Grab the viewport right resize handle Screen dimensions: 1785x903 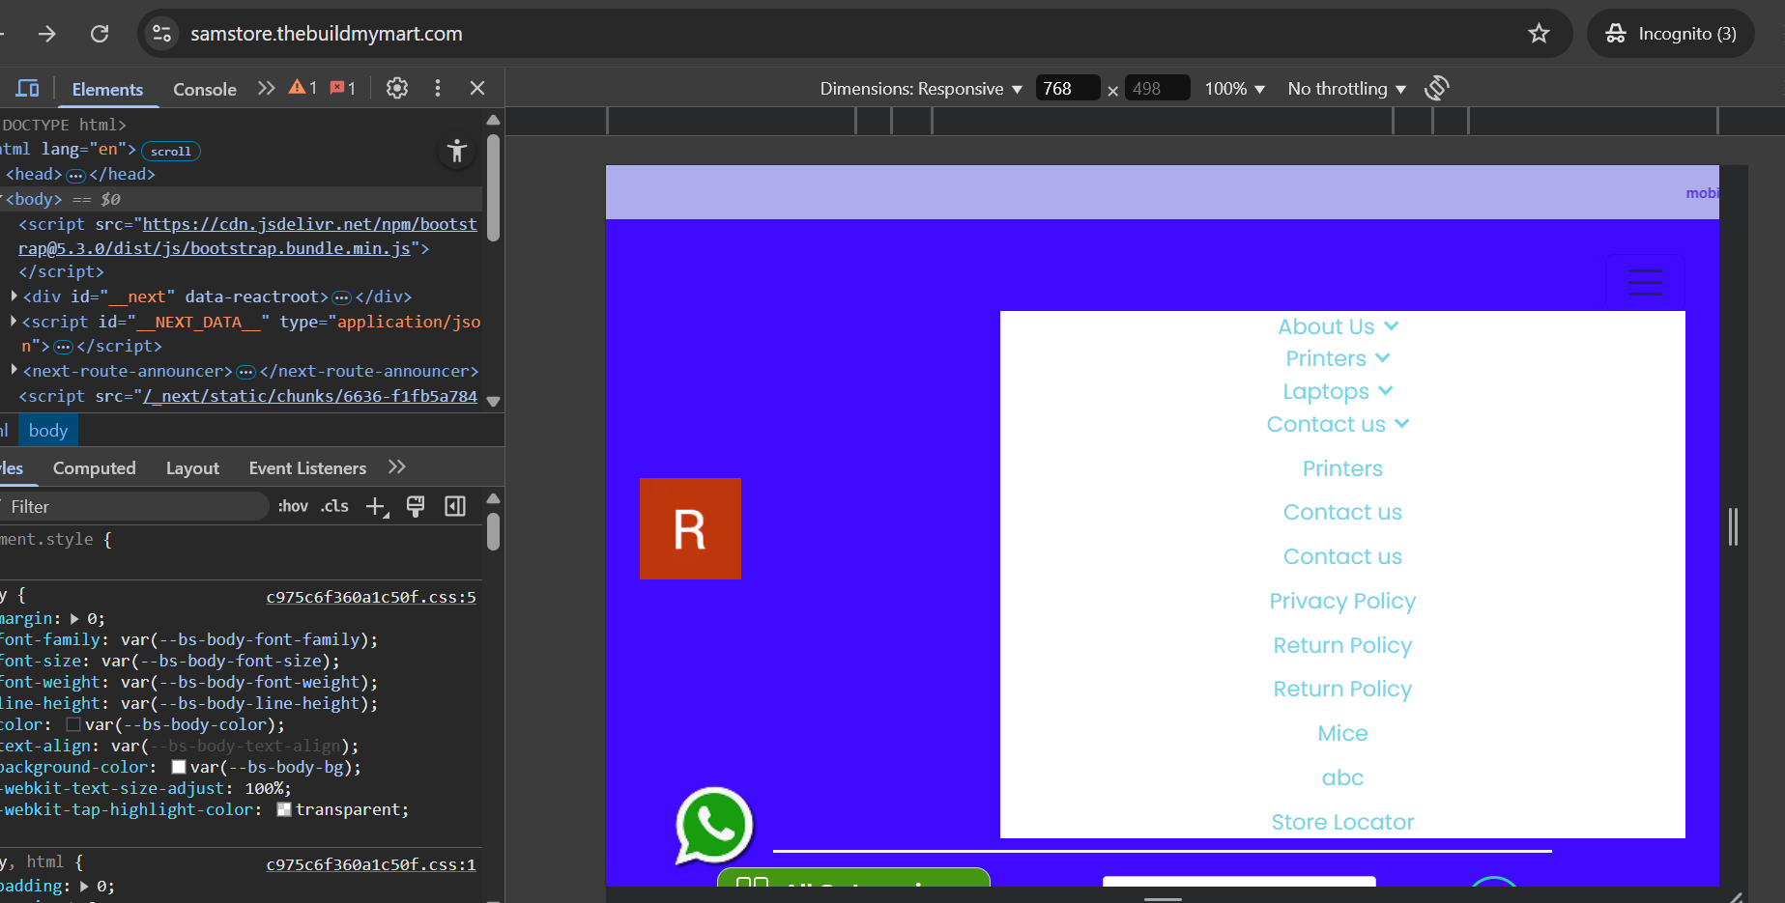point(1734,527)
